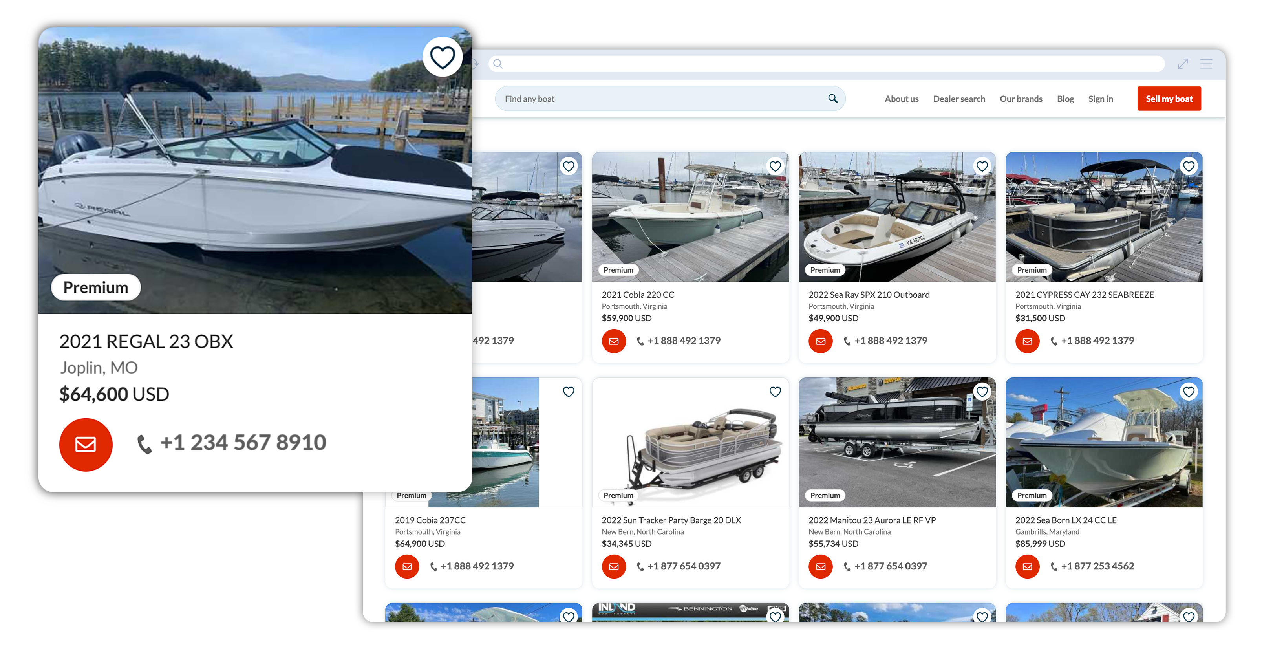The height and width of the screenshot is (672, 1273).
Task: Open the Manitou 23 Aurora photo
Action: click(x=897, y=443)
